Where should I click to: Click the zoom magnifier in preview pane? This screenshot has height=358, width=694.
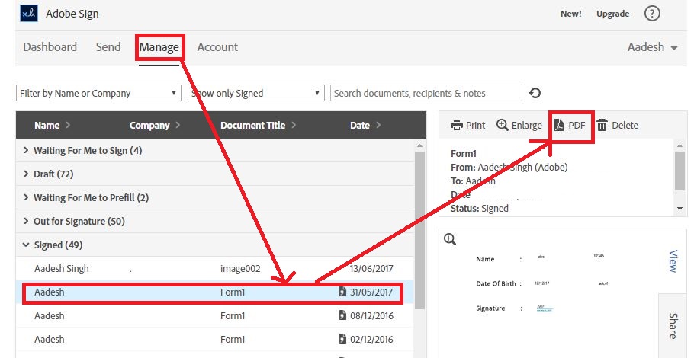(x=450, y=239)
